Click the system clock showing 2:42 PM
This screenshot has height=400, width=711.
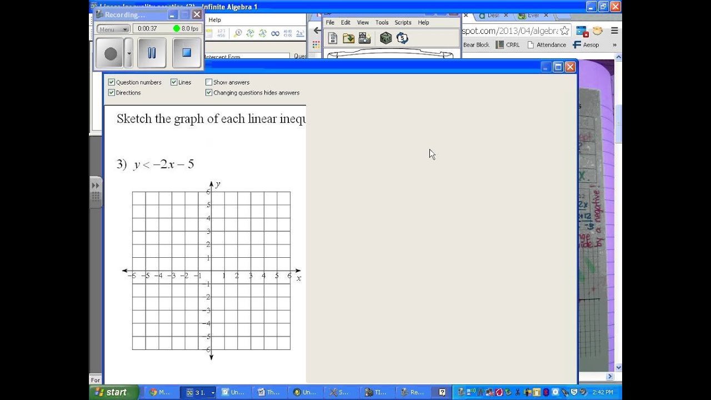[603, 392]
